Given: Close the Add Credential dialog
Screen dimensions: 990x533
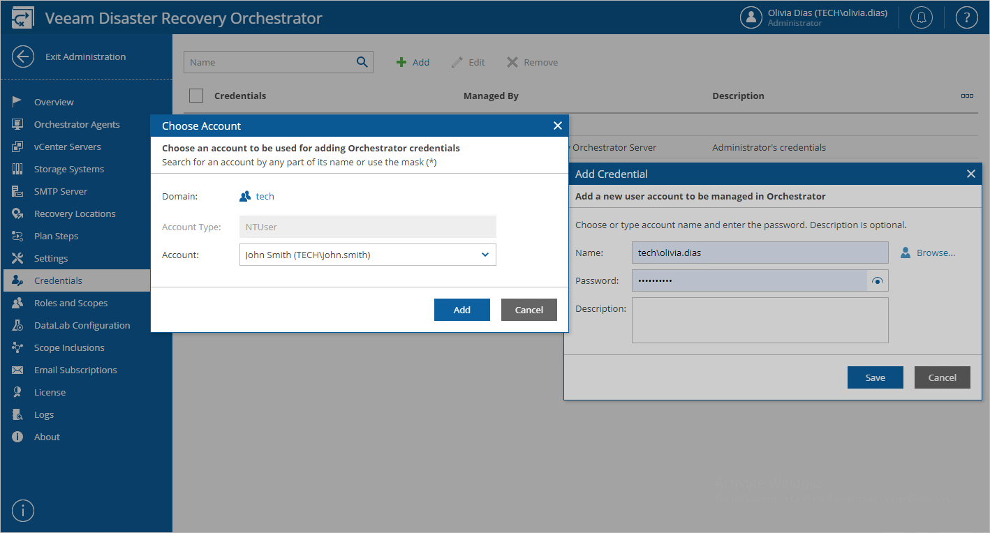Looking at the screenshot, I should tap(970, 174).
